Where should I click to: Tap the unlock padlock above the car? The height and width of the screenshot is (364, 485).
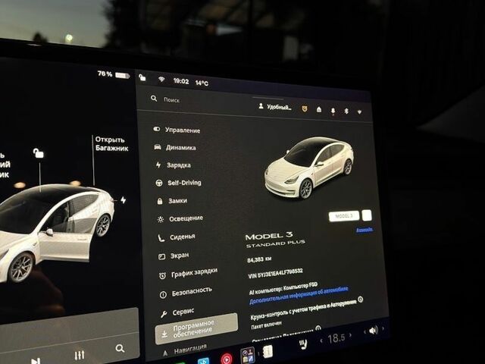coord(39,153)
